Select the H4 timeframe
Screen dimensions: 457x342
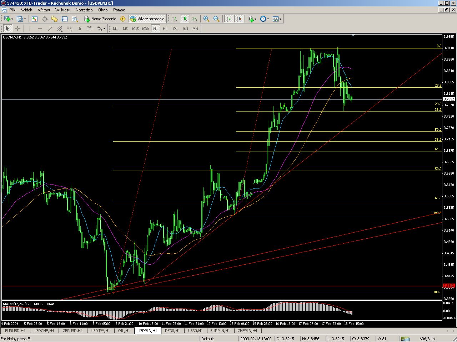165,28
